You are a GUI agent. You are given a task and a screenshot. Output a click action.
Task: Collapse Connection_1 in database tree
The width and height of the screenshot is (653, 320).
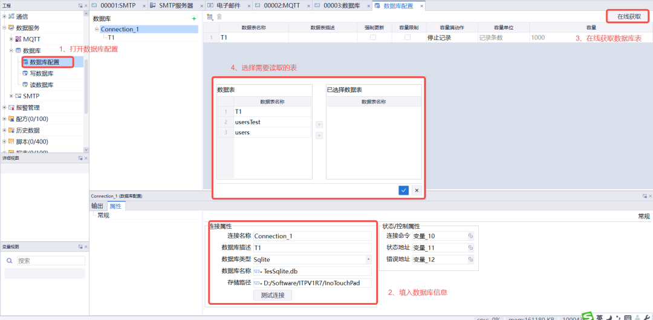(x=97, y=30)
